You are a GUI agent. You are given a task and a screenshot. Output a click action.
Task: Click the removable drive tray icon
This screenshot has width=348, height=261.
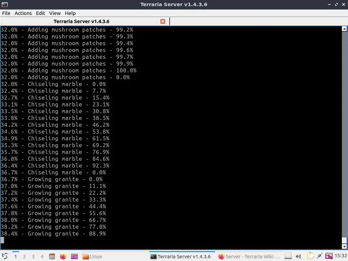[288, 256]
